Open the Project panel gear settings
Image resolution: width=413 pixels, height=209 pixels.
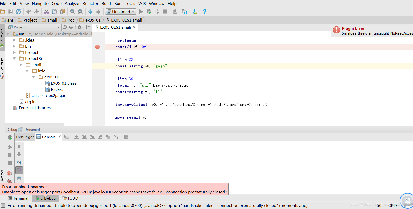[80, 27]
